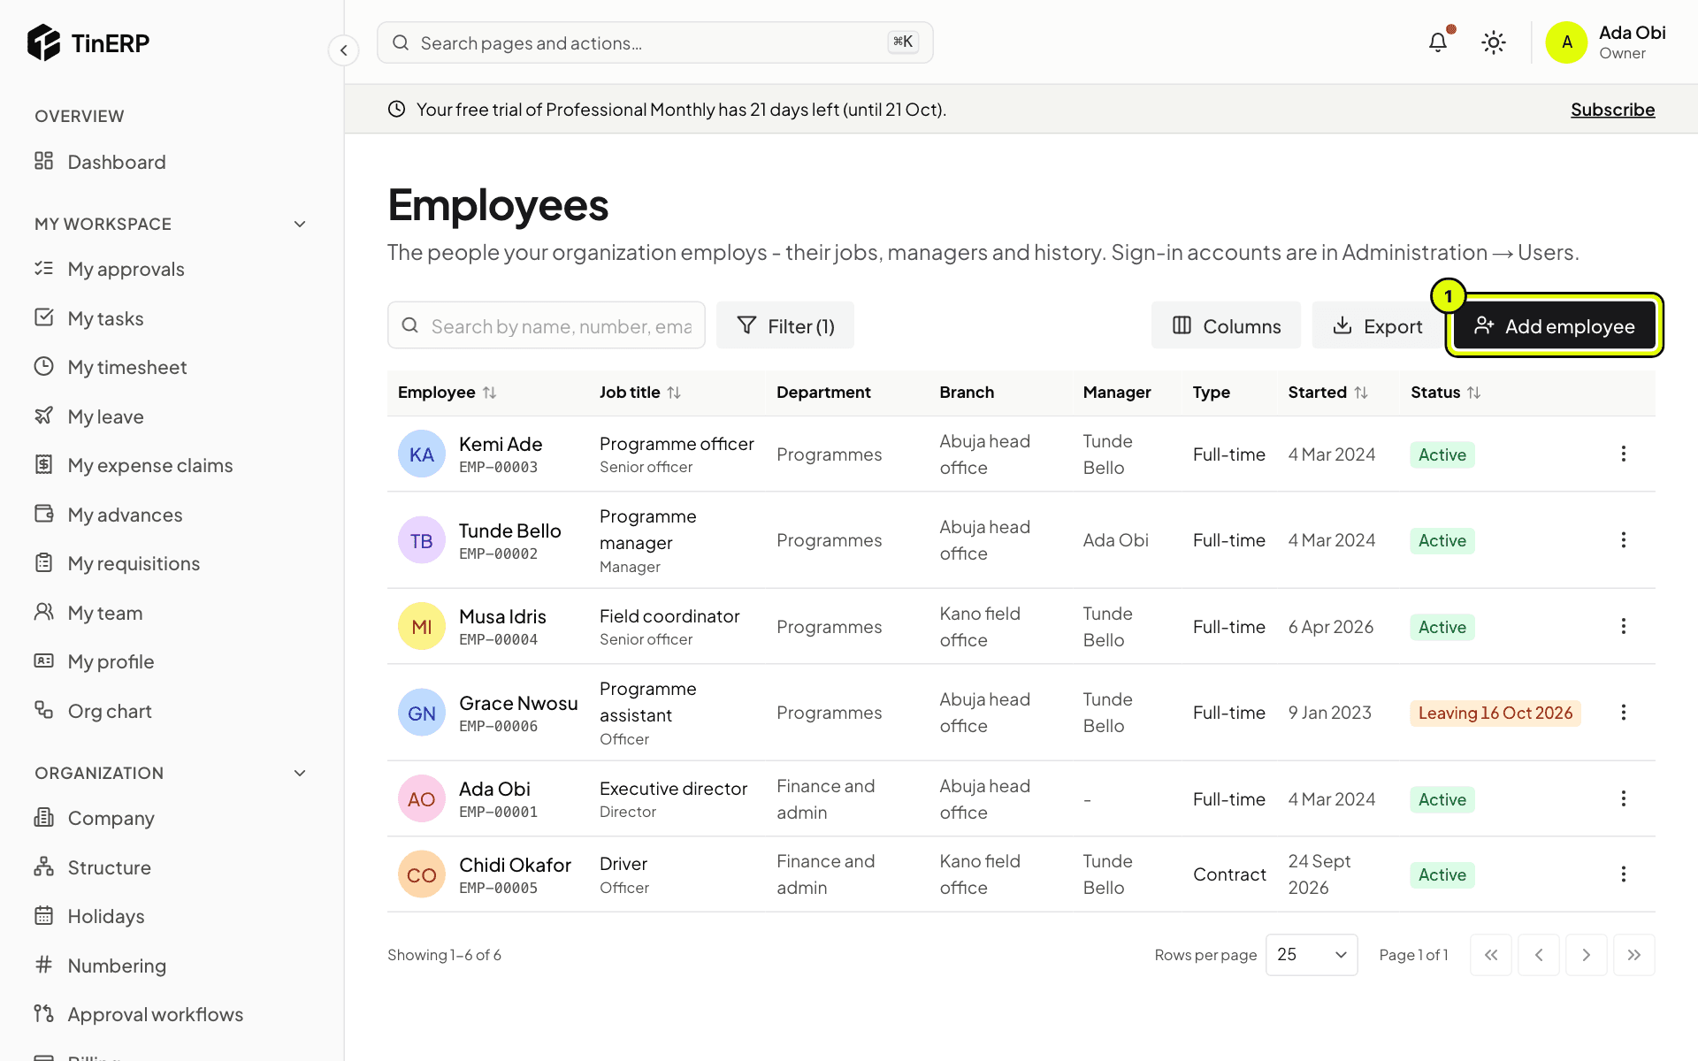The height and width of the screenshot is (1061, 1698).
Task: Focus the Search pages and actions box
Action: pyautogui.click(x=654, y=42)
